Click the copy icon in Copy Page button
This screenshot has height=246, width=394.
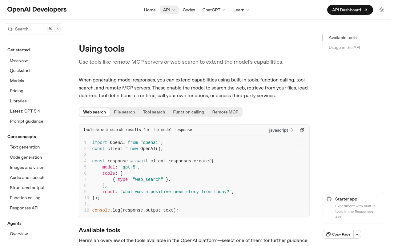[x=328, y=234]
